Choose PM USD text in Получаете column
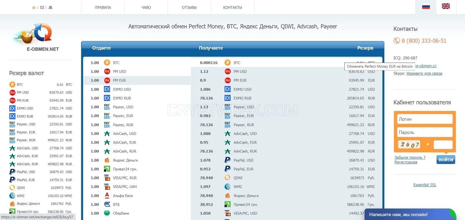Image resolution: width=465 pixels, height=220 pixels. pos(240,72)
